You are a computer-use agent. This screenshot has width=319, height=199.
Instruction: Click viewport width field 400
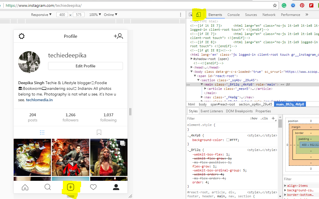[62, 14]
